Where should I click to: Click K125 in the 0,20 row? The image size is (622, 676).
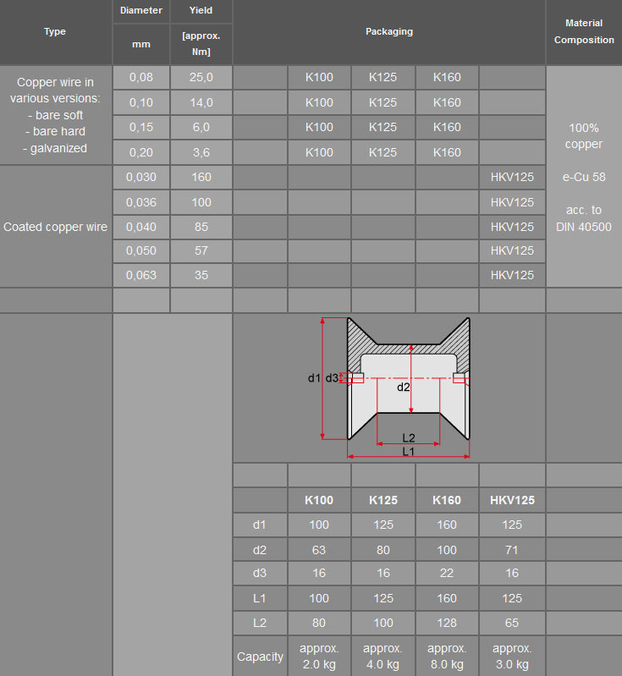pos(383,152)
